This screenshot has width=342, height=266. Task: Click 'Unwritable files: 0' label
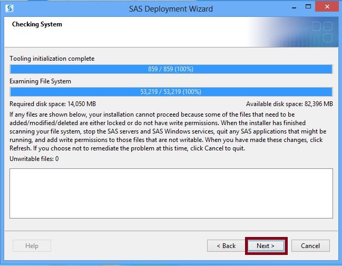[x=34, y=159]
